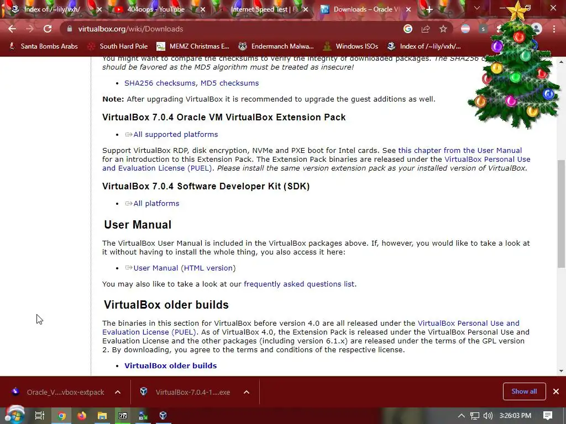Open the gray 'S' extension icon

click(x=483, y=29)
